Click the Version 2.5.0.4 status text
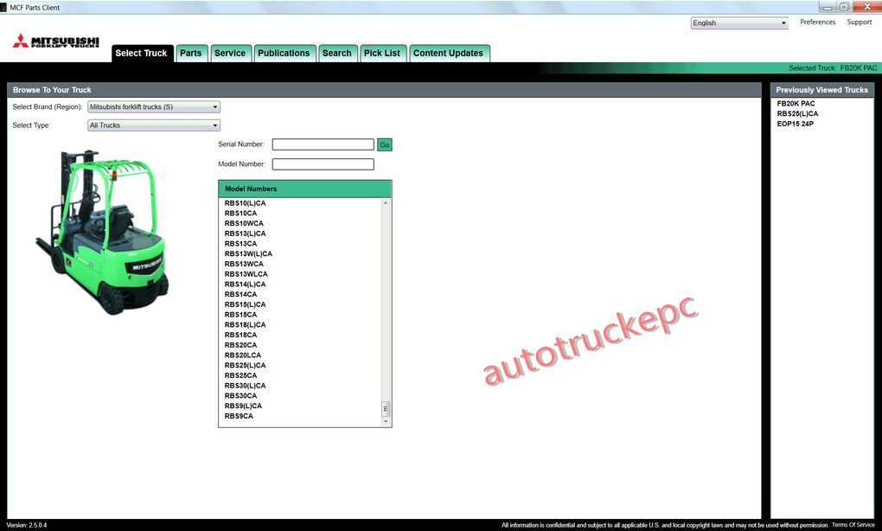 point(27,525)
